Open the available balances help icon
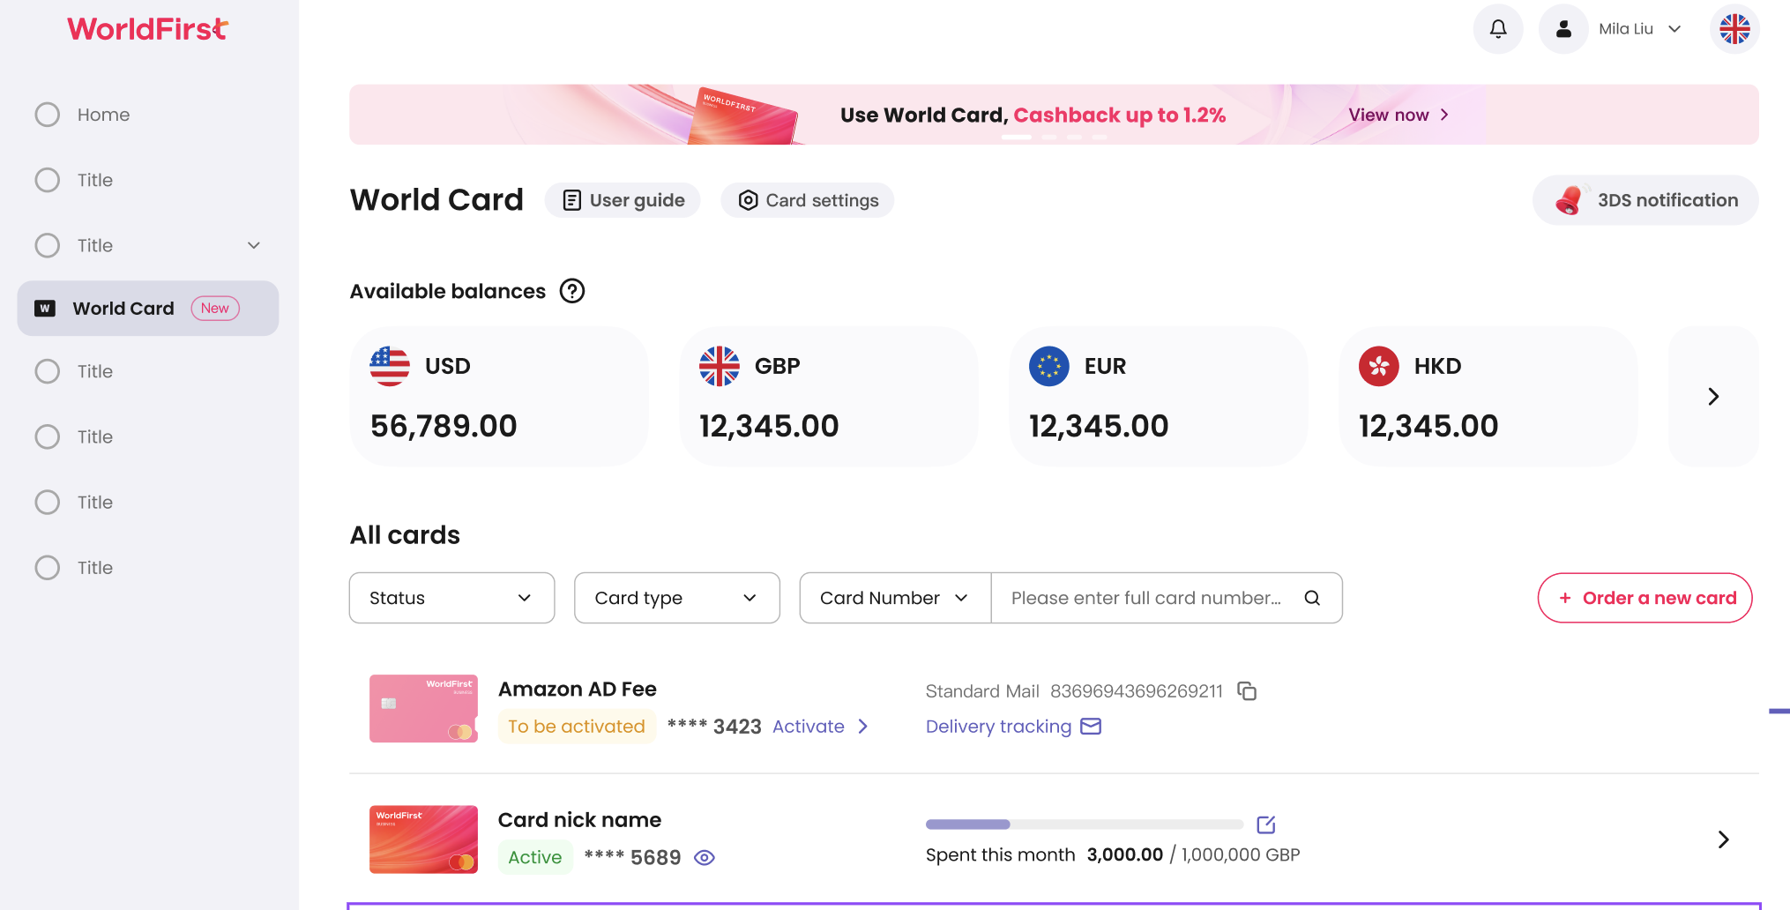Screen dimensions: 1790x910 [x=572, y=291]
